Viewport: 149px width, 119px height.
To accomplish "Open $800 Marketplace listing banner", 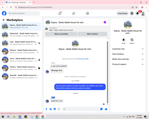I will click(76, 29).
